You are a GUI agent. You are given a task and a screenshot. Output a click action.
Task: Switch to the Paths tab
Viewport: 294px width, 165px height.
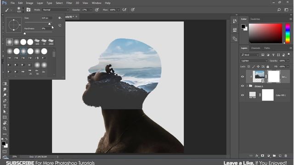(267, 48)
